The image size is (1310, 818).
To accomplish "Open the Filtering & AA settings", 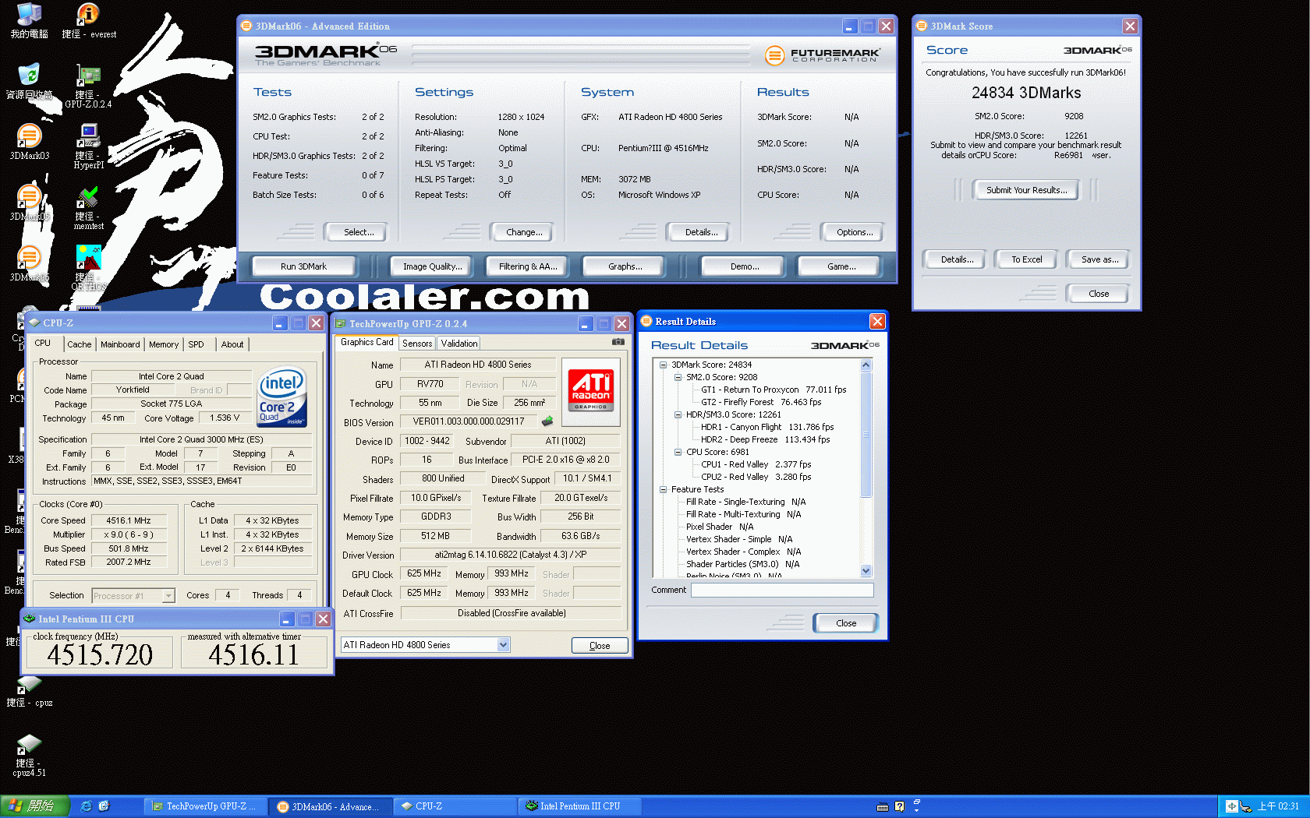I will click(528, 266).
